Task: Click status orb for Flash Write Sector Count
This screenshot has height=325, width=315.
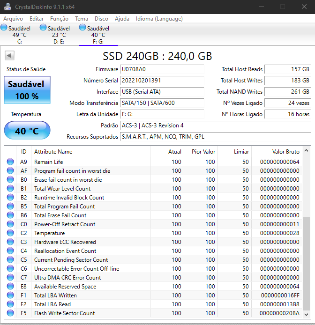Action: (10, 313)
